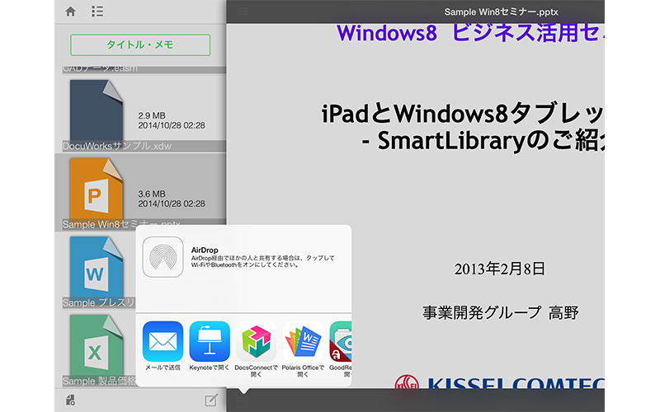This screenshot has width=660, height=412.
Task: Open file in Keynote
Action: (210, 341)
